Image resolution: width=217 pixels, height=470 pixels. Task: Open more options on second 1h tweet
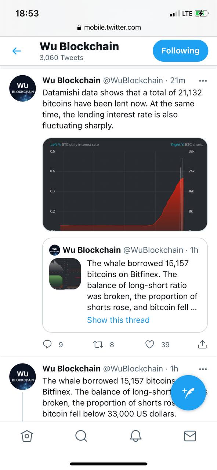pyautogui.click(x=202, y=369)
